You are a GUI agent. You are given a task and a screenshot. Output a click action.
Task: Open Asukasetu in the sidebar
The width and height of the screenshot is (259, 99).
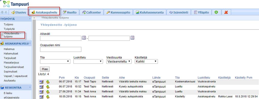click(x=10, y=81)
